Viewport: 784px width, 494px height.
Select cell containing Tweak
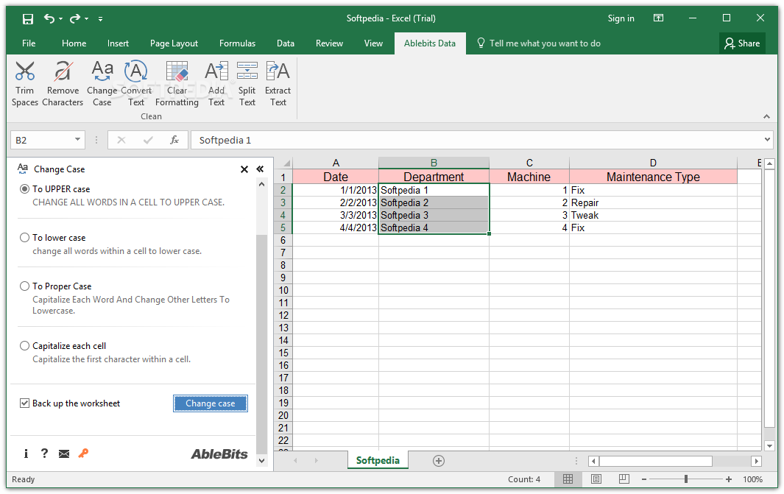click(x=653, y=216)
